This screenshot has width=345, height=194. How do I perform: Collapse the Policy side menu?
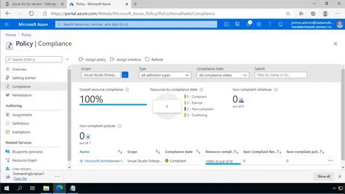pos(67,59)
